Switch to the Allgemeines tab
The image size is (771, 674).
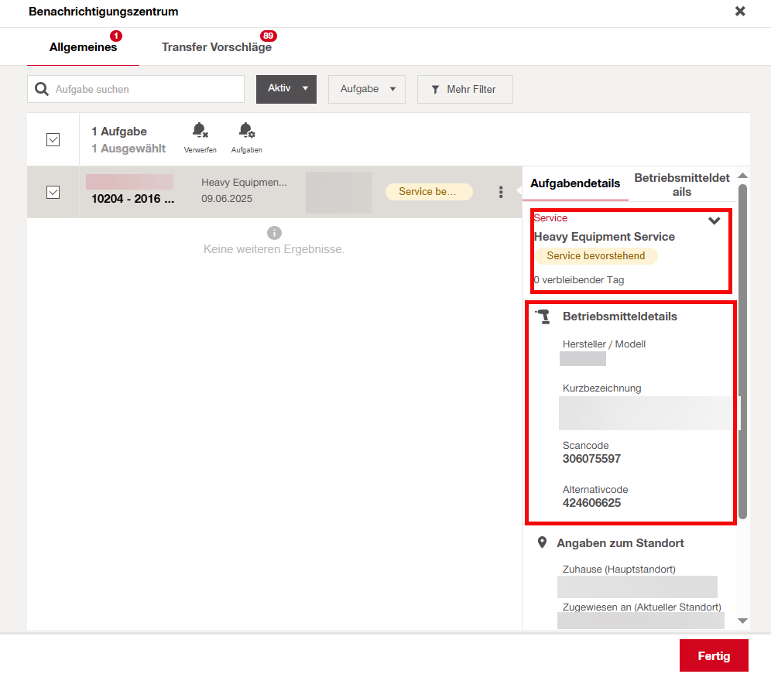83,47
